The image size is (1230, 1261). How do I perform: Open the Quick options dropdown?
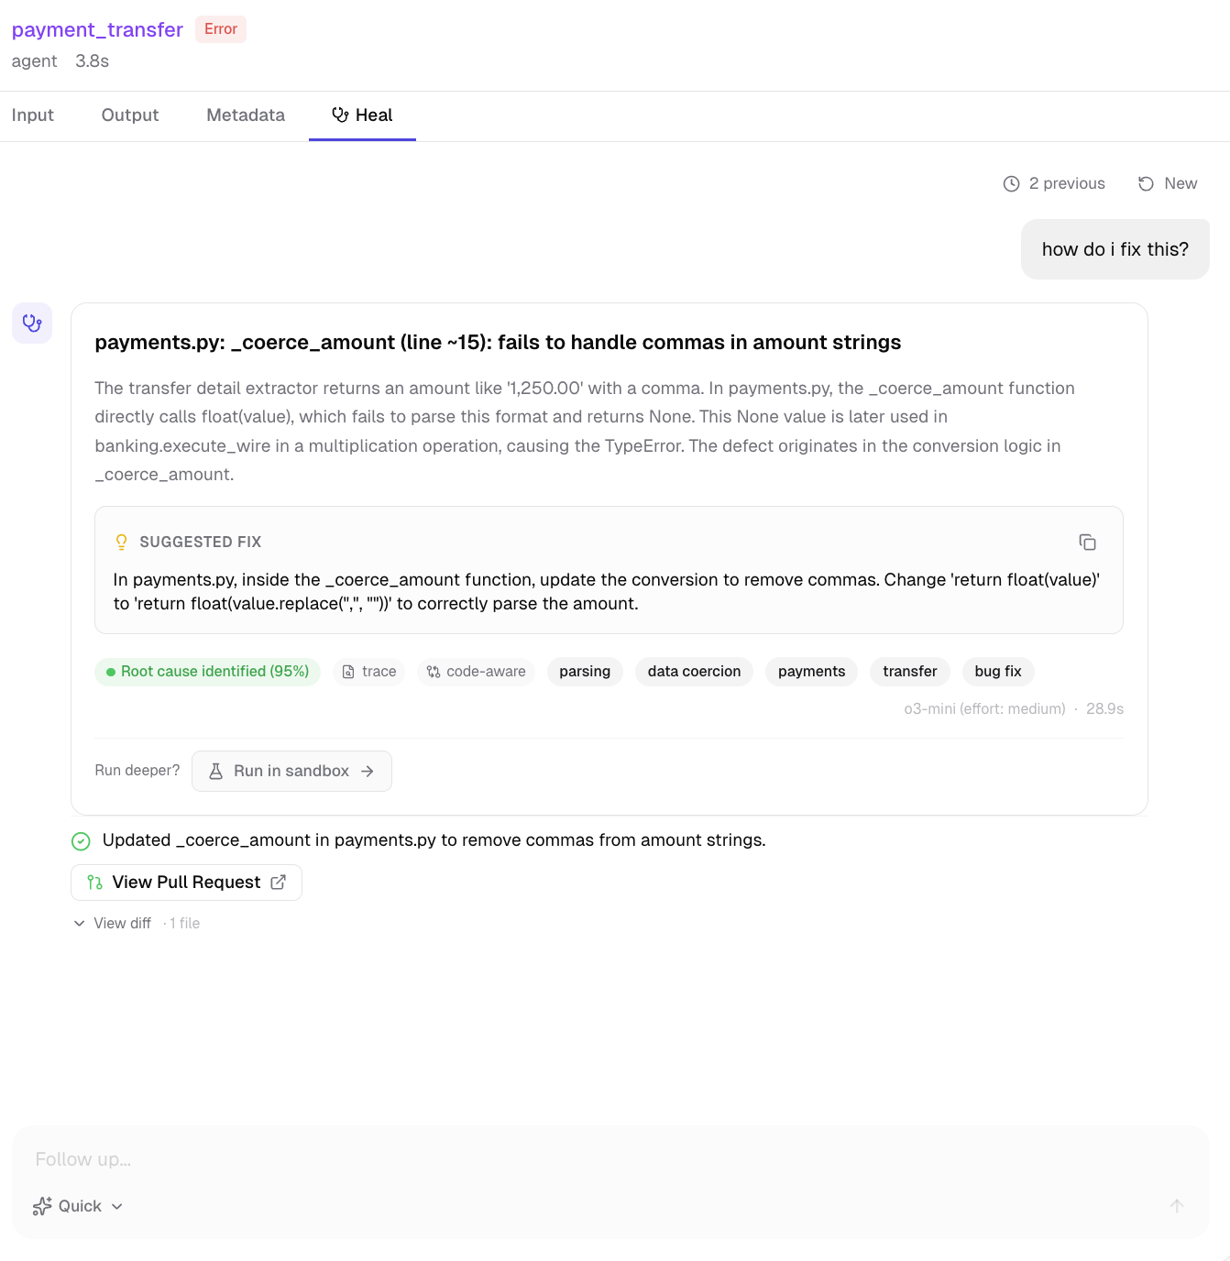pyautogui.click(x=78, y=1206)
